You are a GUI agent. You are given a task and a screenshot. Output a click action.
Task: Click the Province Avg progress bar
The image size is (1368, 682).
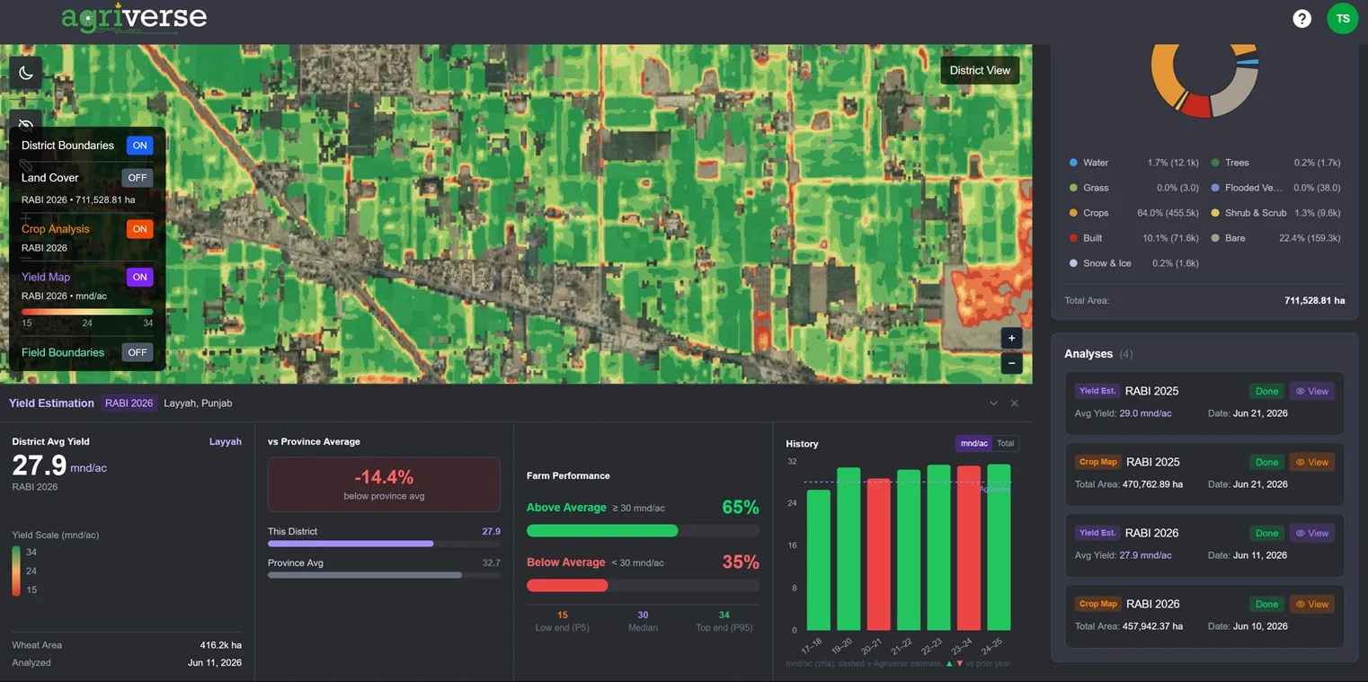coord(384,575)
